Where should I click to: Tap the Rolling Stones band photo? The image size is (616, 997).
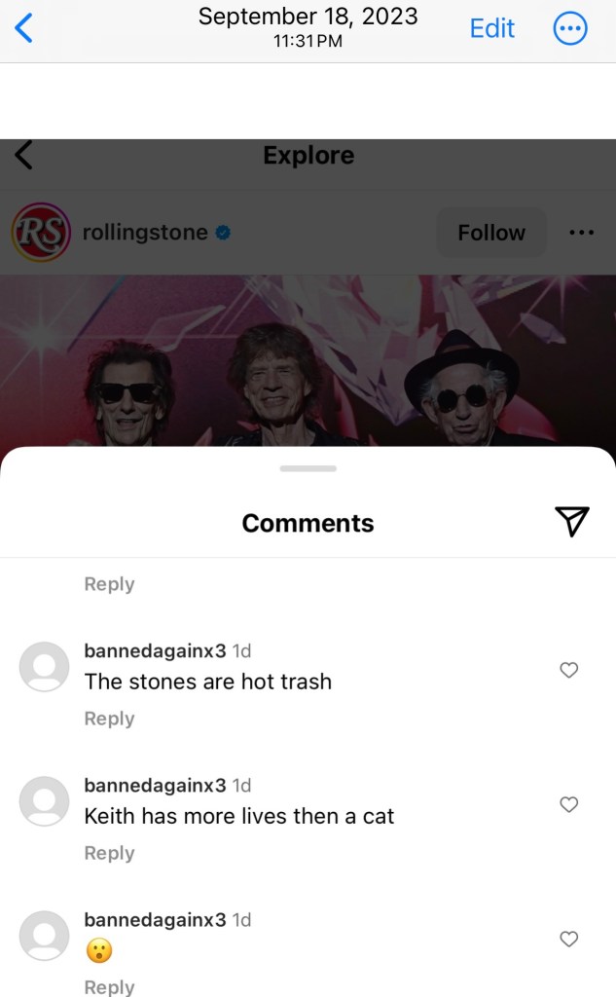pos(308,370)
